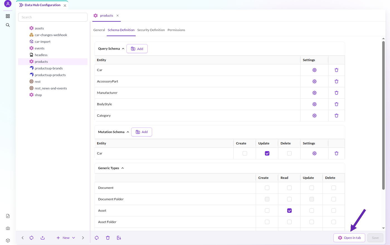Delete BodyStyle entity via trash icon
The width and height of the screenshot is (390, 245).
pyautogui.click(x=337, y=104)
